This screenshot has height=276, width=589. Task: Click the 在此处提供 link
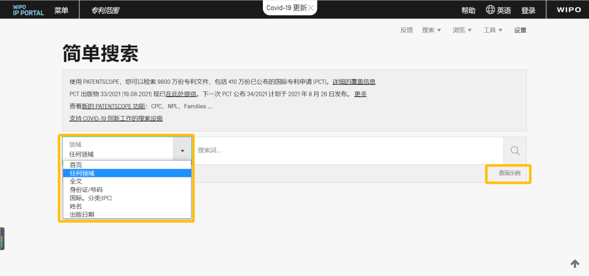tap(182, 94)
